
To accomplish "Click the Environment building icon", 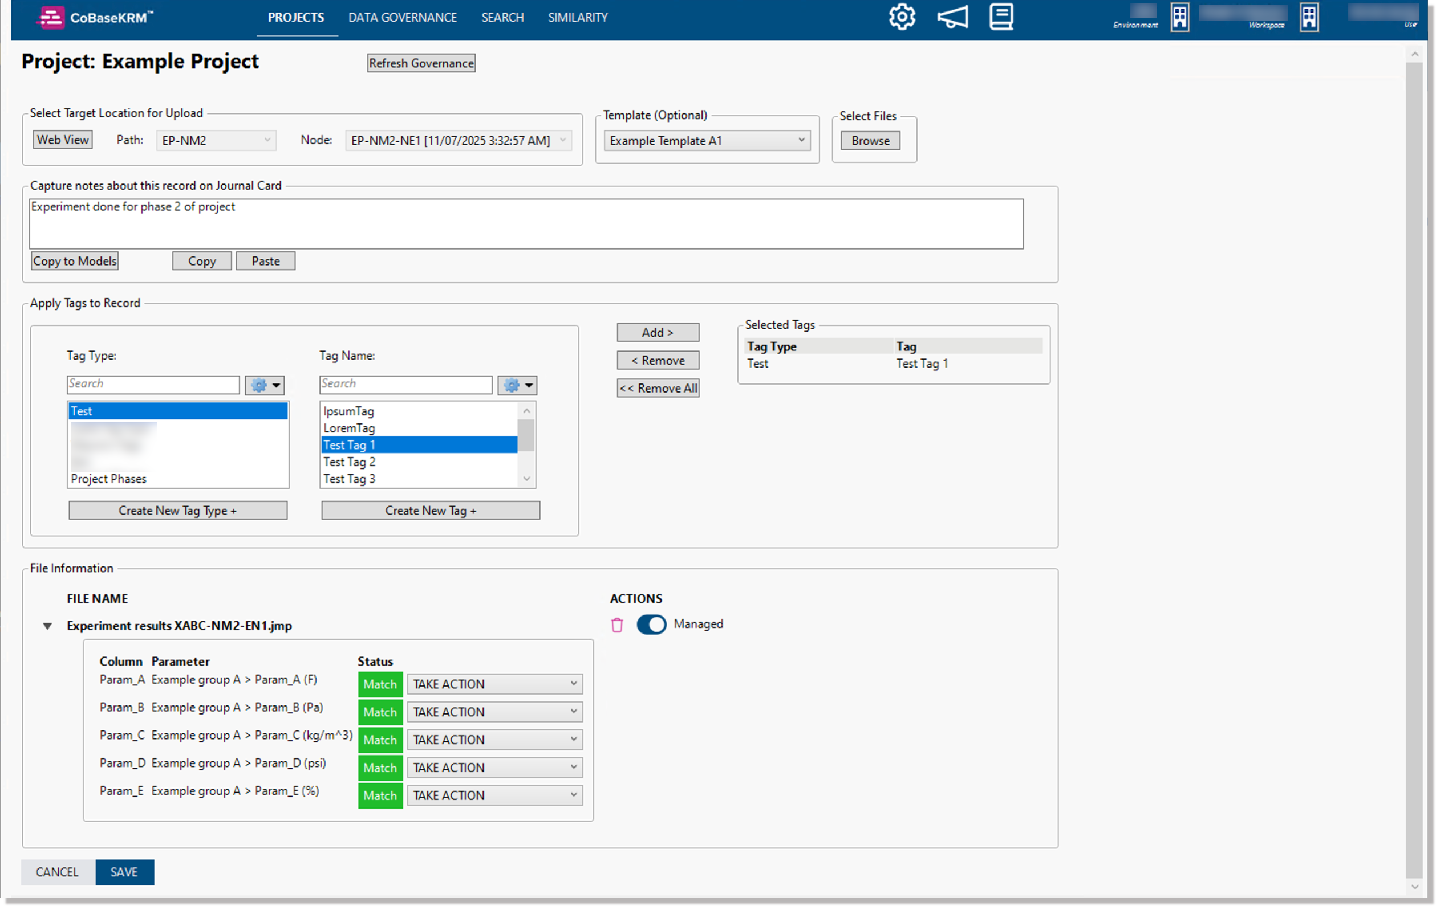I will click(1179, 17).
